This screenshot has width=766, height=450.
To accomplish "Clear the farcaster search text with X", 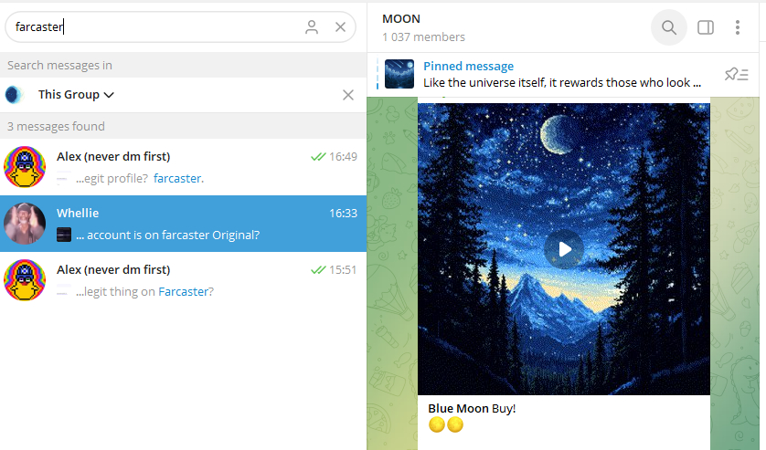I will (x=341, y=26).
